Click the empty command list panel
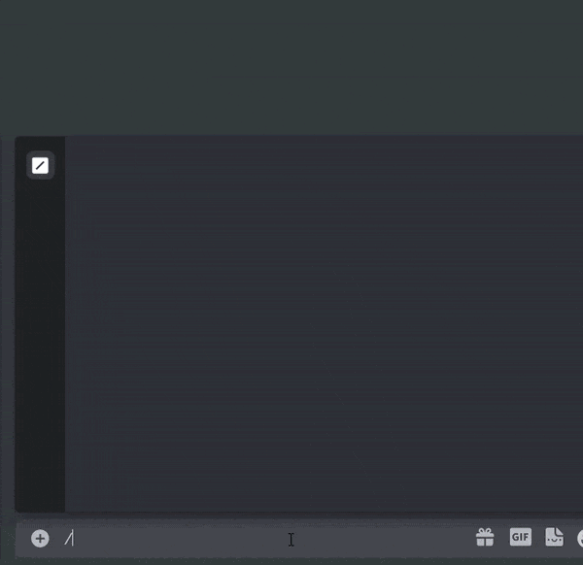This screenshot has width=583, height=565. (324, 324)
